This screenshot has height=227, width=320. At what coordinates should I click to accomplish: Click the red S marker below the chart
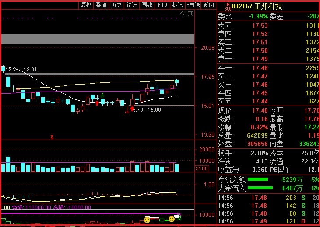[x=52, y=137]
